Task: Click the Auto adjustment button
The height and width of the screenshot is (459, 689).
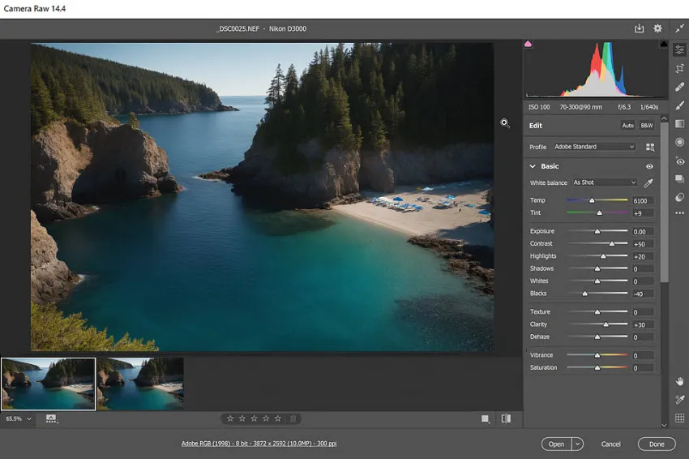Action: point(628,126)
